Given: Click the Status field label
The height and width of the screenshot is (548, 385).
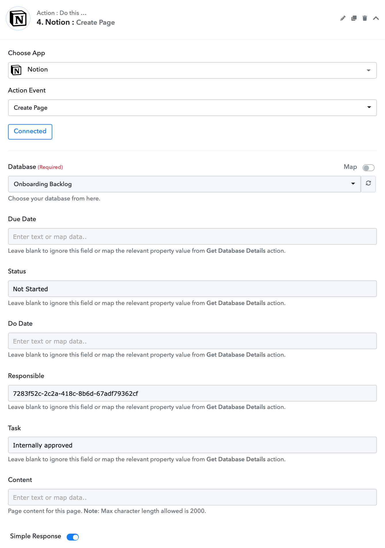Looking at the screenshot, I should point(17,271).
